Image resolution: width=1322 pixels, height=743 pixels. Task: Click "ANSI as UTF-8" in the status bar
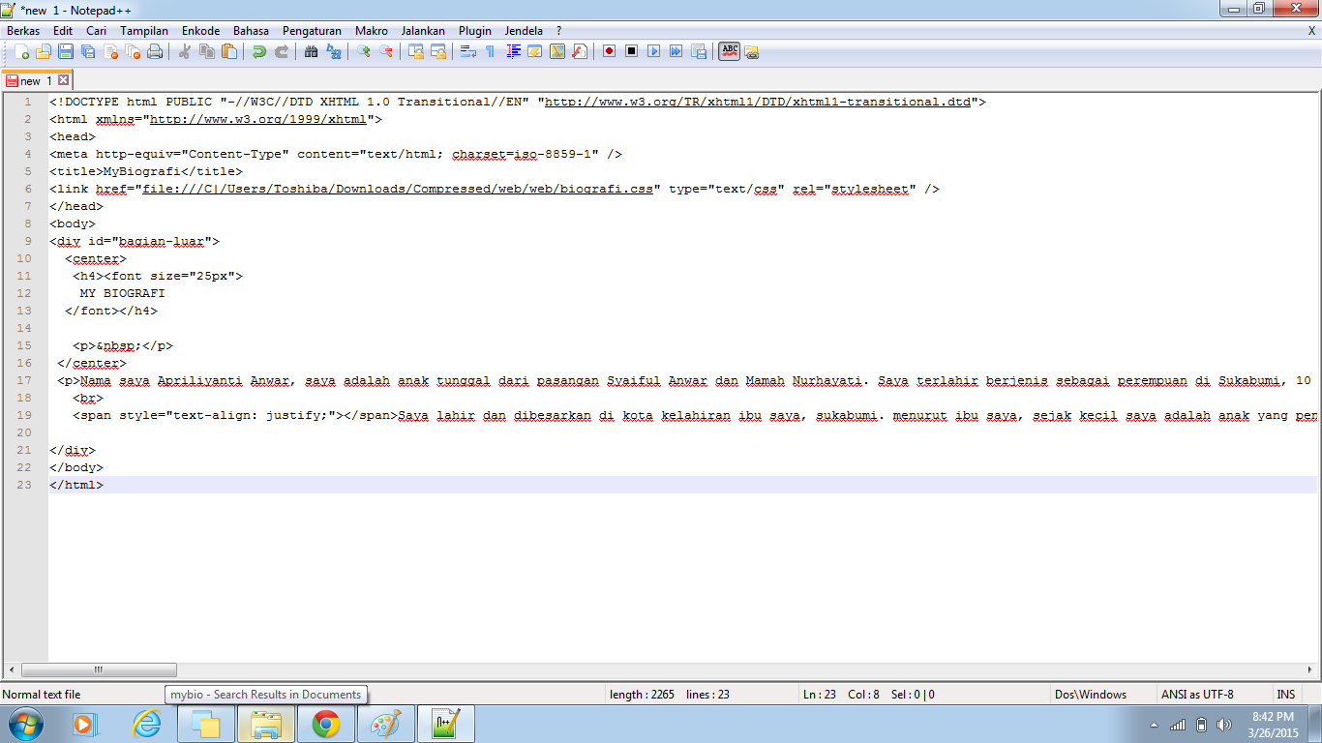[x=1197, y=694]
